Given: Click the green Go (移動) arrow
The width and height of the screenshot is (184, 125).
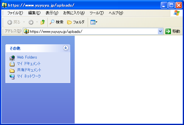Looking at the screenshot, I should pyautogui.click(x=168, y=31).
